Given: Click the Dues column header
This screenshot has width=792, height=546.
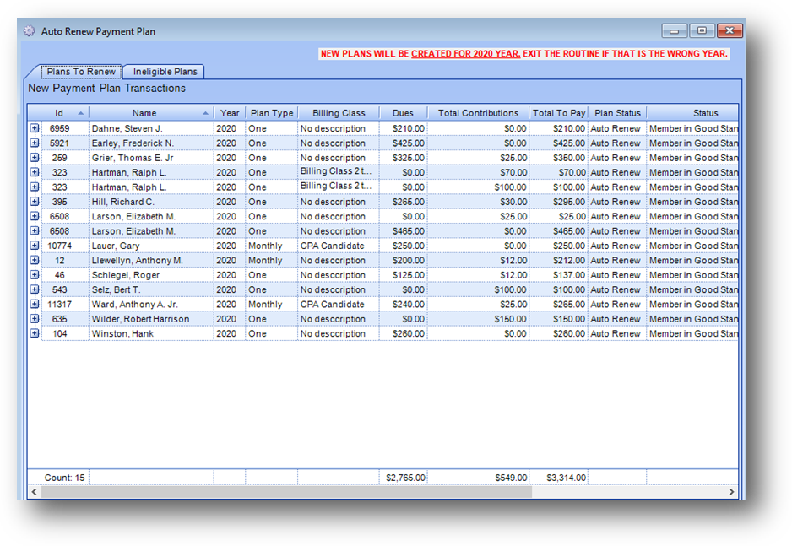Looking at the screenshot, I should pyautogui.click(x=403, y=113).
